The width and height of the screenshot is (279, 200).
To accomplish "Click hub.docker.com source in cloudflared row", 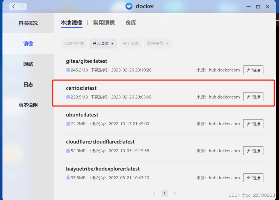I will click(224, 151).
